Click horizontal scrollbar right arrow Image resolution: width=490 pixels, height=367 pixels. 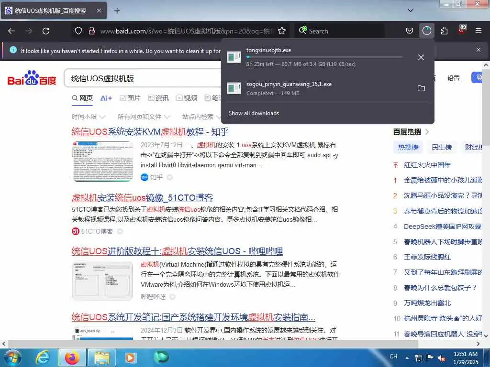point(478,344)
